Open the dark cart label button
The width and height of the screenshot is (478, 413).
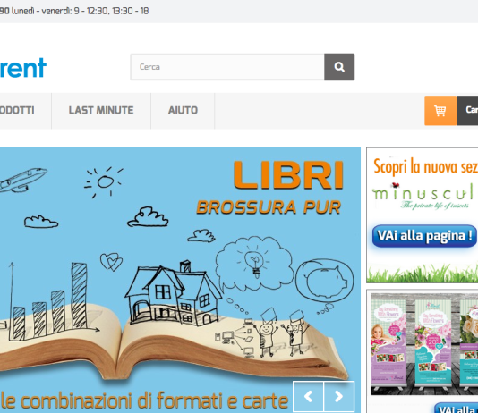point(467,111)
